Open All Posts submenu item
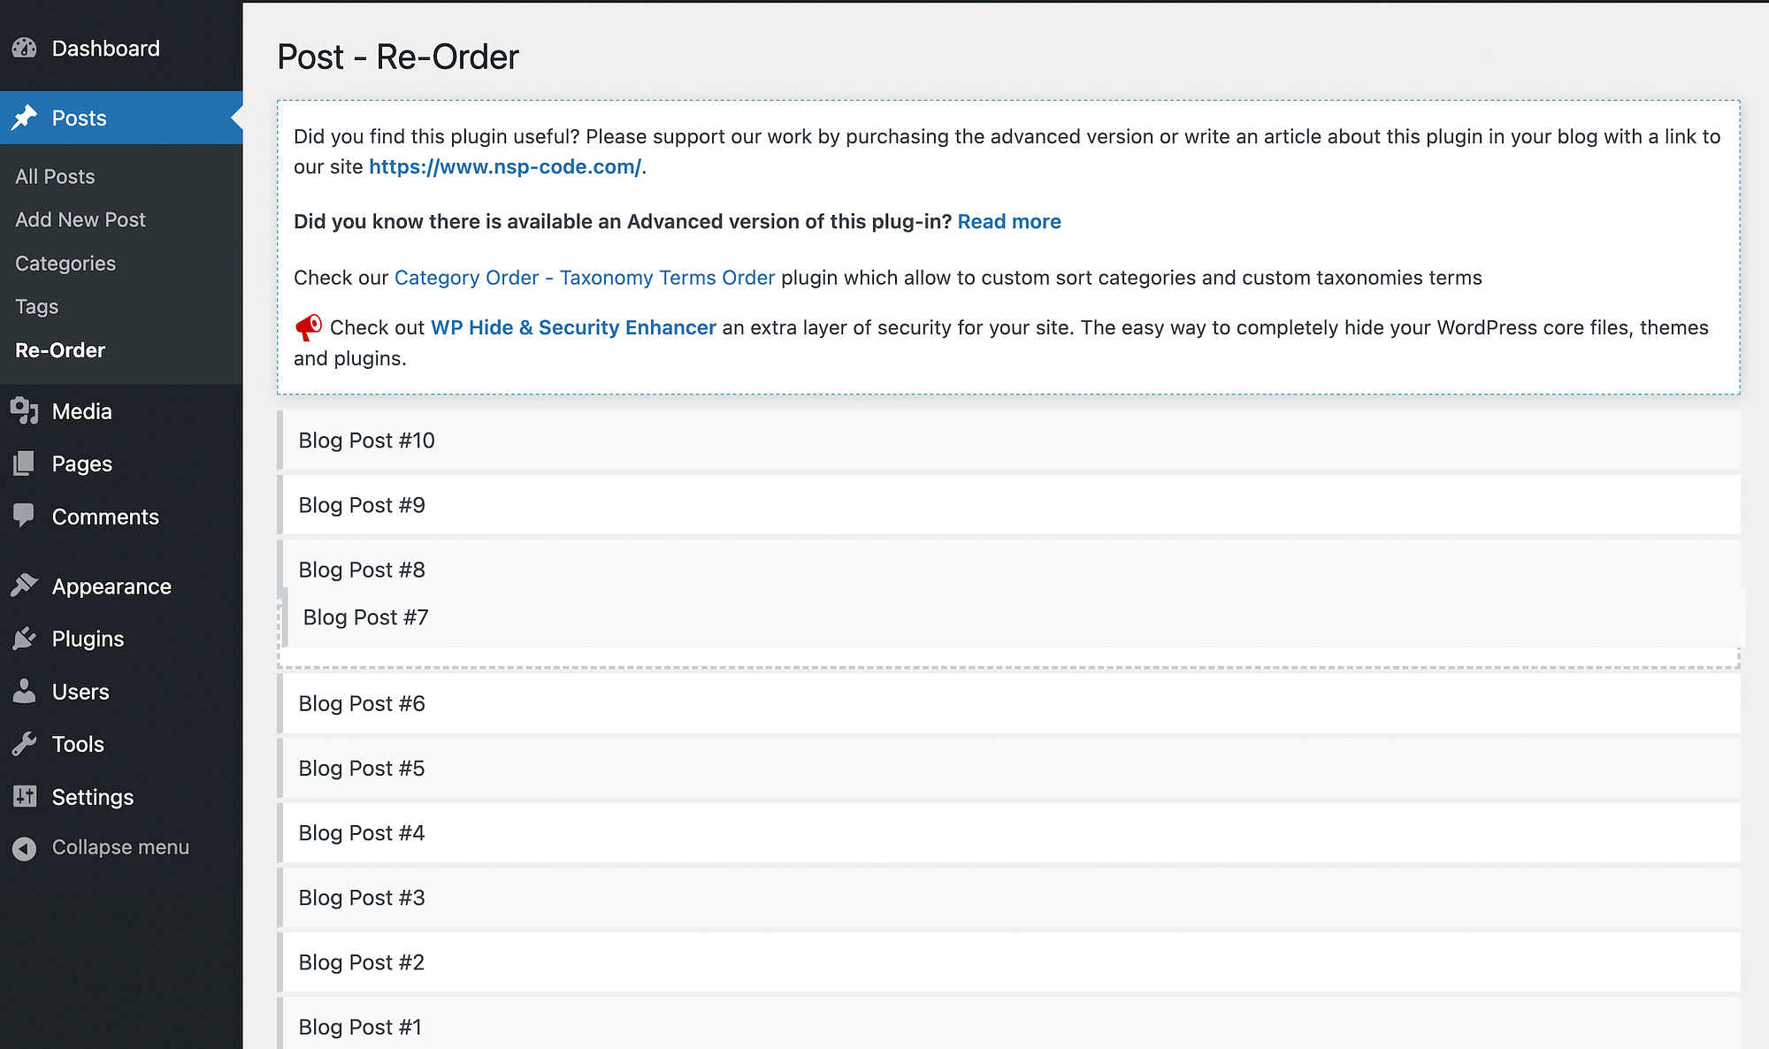Screen dimensions: 1769x1049 pos(54,176)
